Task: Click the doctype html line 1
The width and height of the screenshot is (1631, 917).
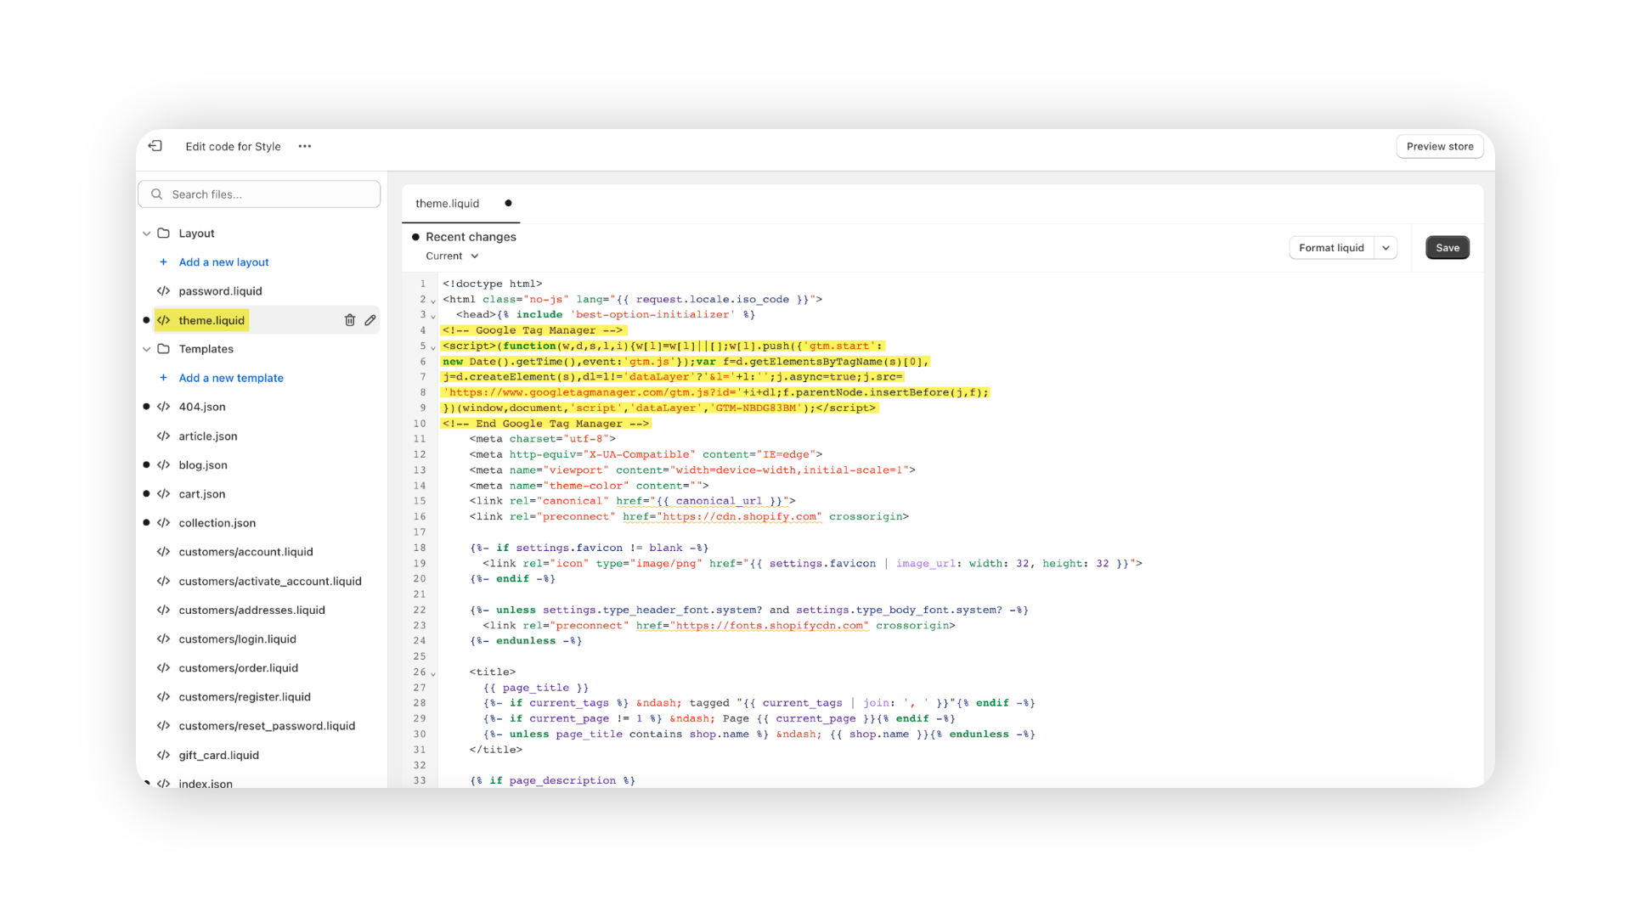Action: pyautogui.click(x=492, y=284)
